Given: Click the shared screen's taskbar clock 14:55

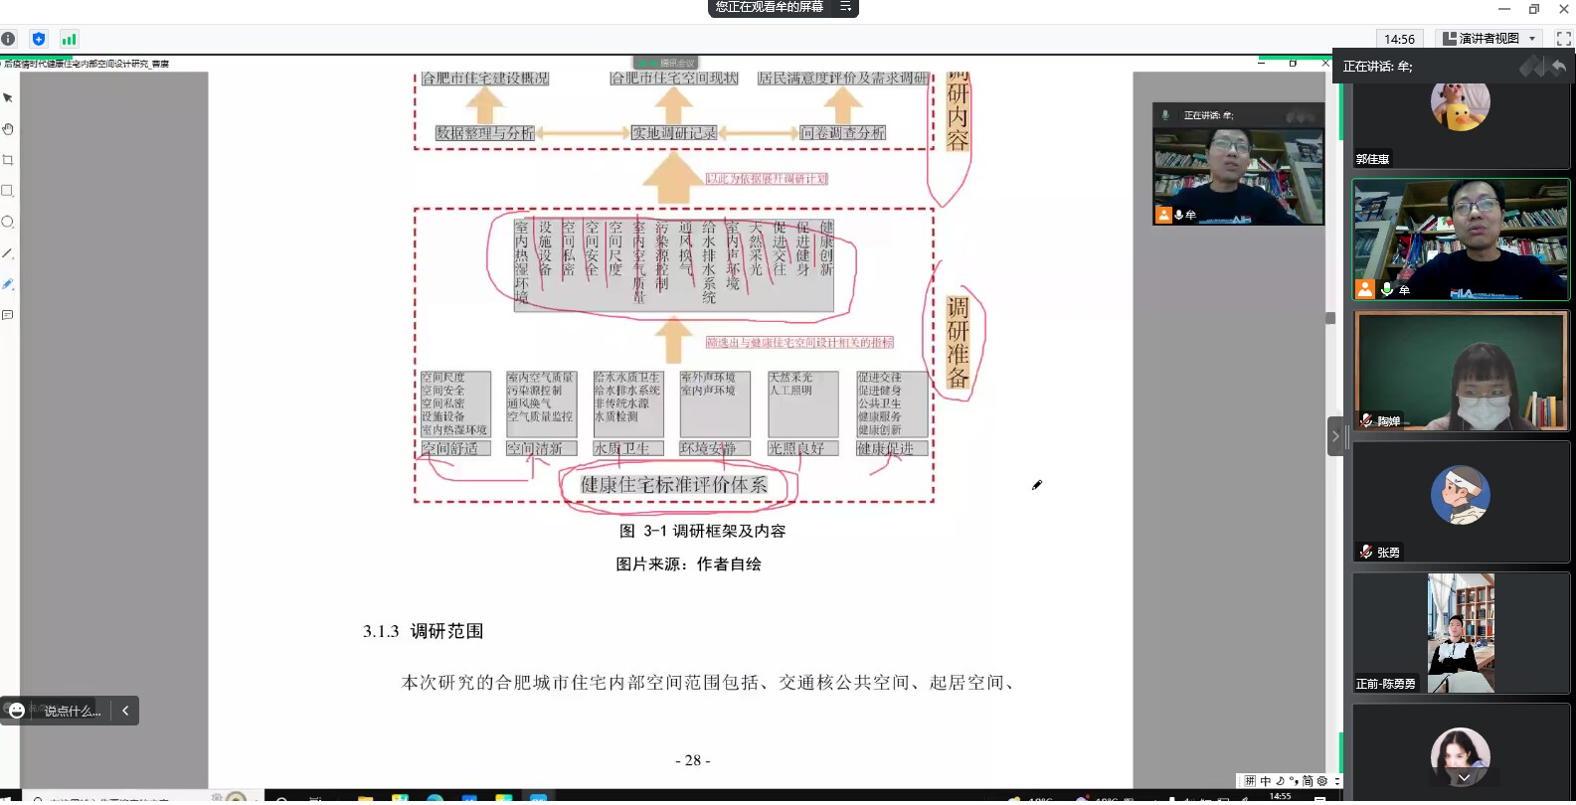Looking at the screenshot, I should [x=1281, y=796].
